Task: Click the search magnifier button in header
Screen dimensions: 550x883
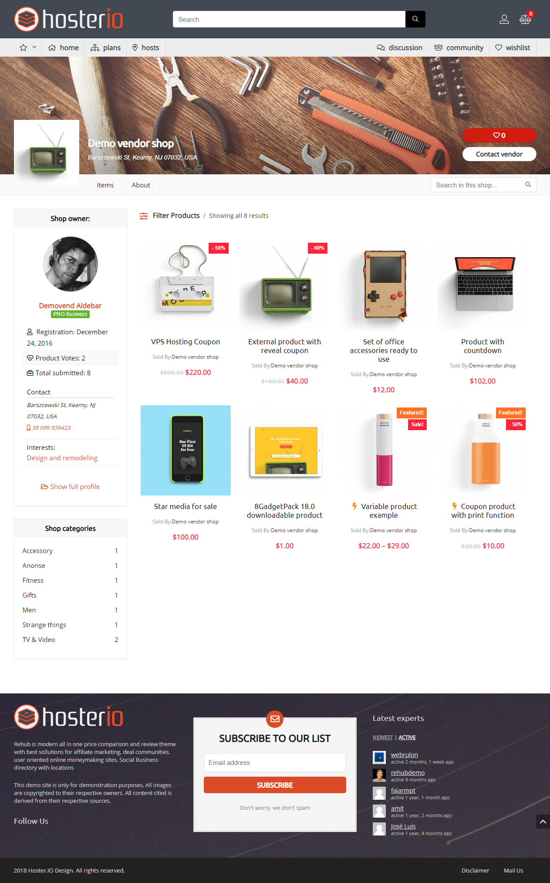Action: tap(415, 19)
